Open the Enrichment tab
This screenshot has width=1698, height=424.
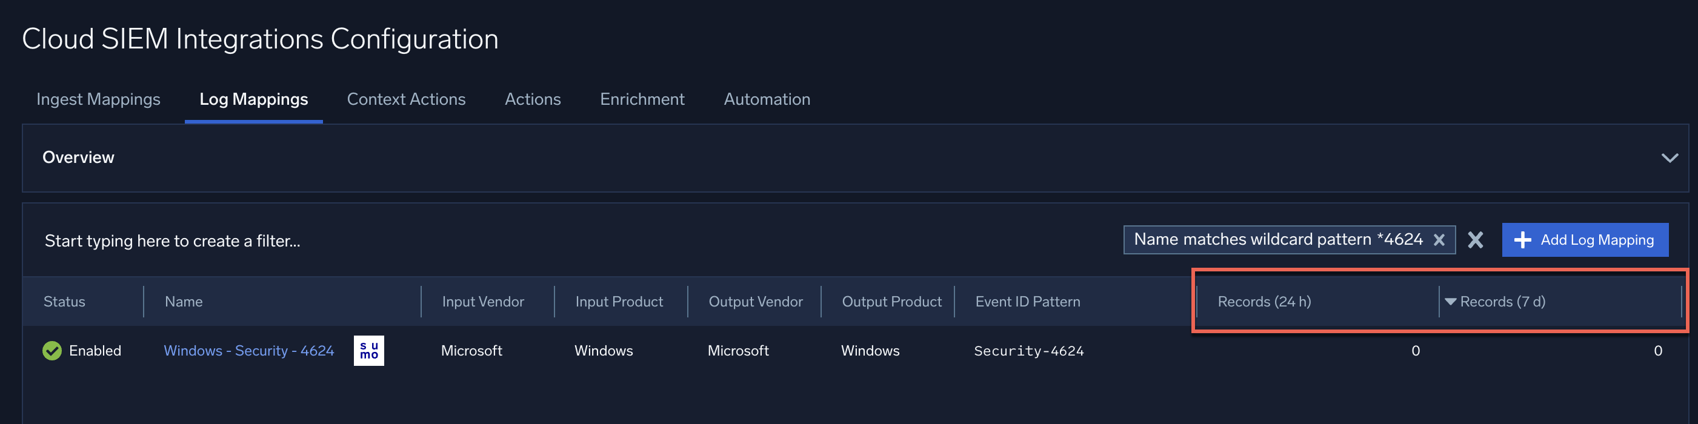coord(642,99)
